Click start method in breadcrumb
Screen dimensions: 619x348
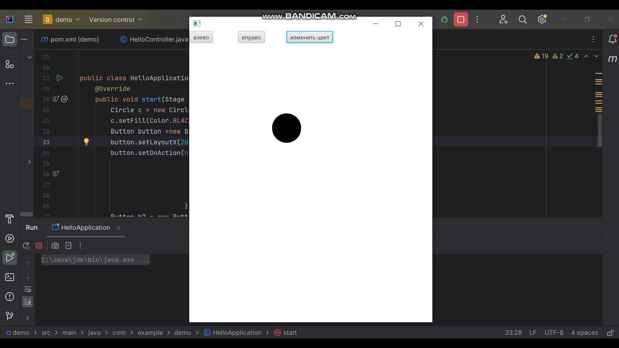[x=286, y=333]
